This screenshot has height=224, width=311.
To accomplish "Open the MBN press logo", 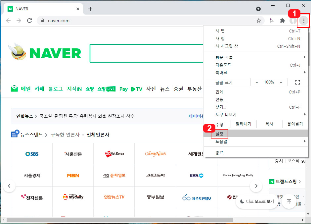I will point(73,176).
